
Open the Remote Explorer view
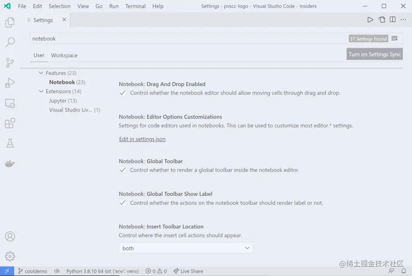tap(10, 103)
